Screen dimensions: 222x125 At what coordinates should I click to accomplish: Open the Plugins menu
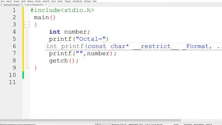pos(68,1)
